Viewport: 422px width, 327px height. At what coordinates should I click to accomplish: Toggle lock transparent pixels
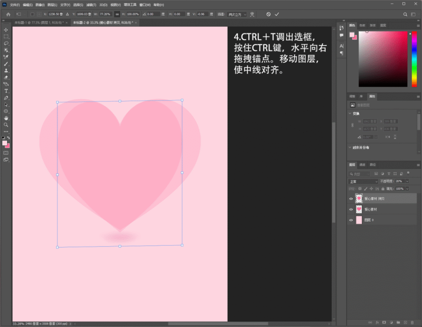point(360,189)
